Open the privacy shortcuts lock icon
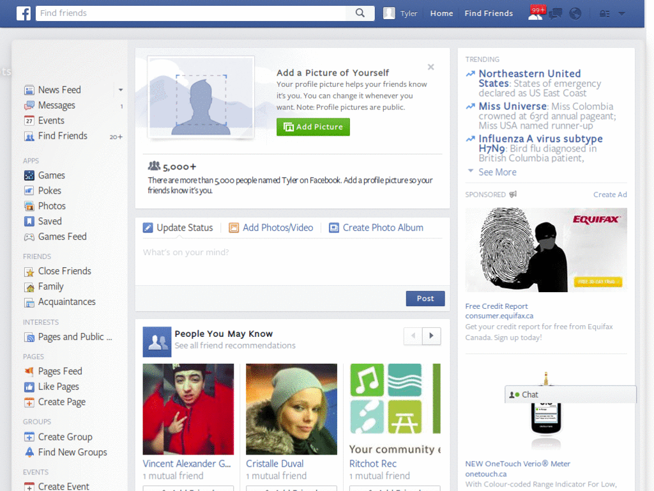The height and width of the screenshot is (491, 654). point(604,14)
